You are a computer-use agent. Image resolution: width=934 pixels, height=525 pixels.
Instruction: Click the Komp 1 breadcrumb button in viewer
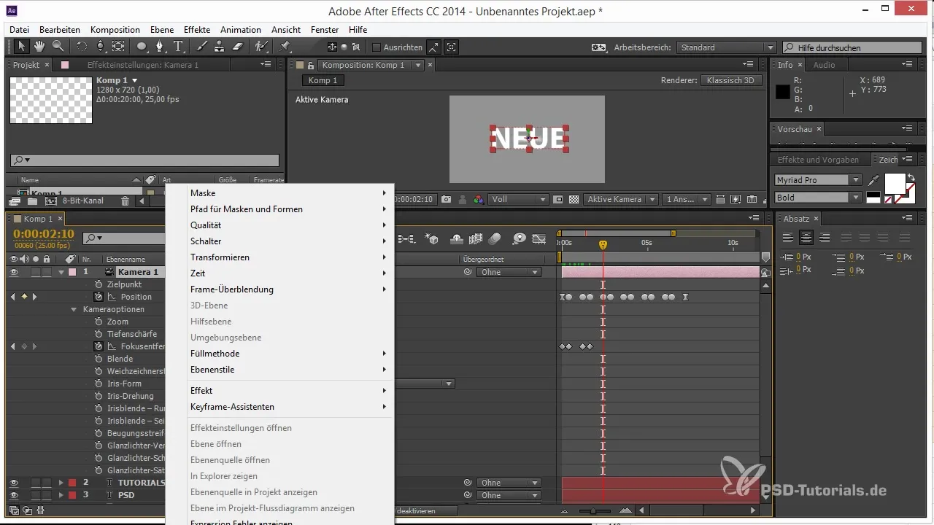click(x=323, y=80)
